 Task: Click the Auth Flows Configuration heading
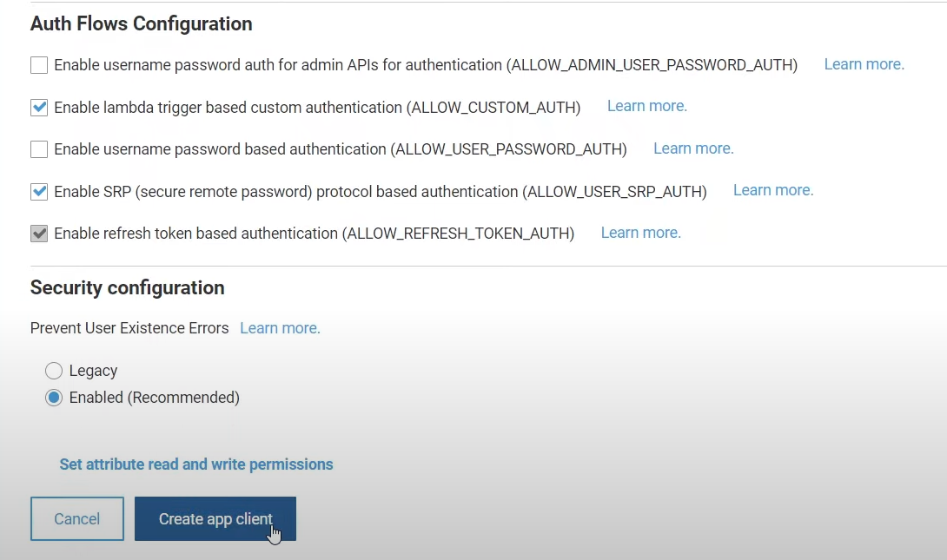pos(142,24)
